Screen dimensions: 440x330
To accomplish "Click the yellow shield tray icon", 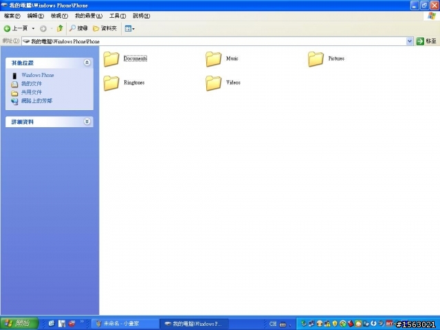I will (335, 324).
